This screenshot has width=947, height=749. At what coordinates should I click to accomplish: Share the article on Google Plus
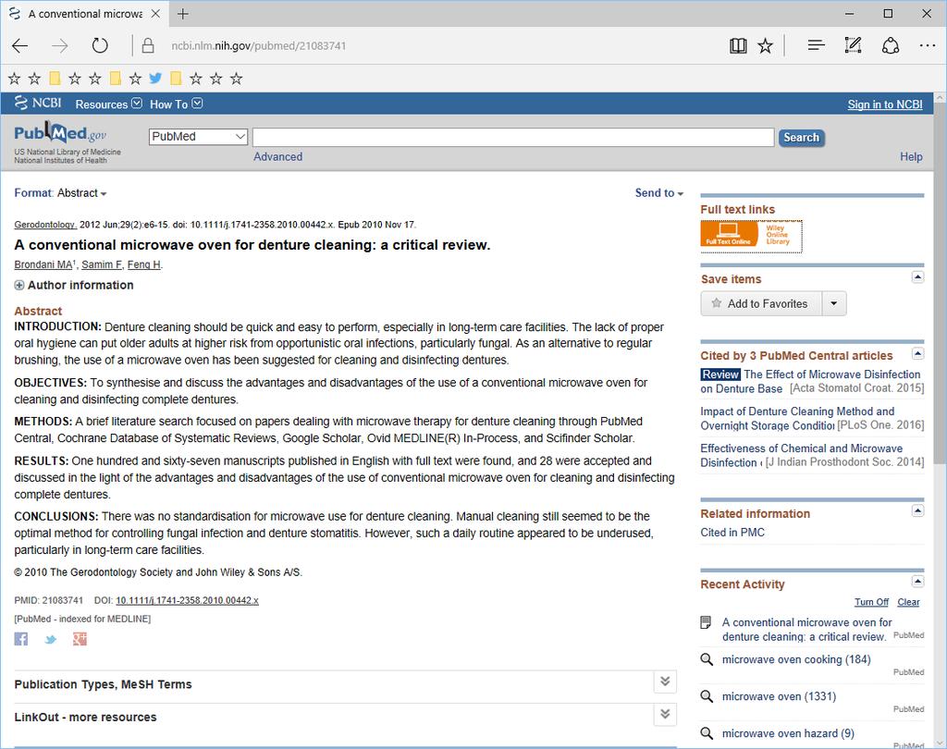80,639
